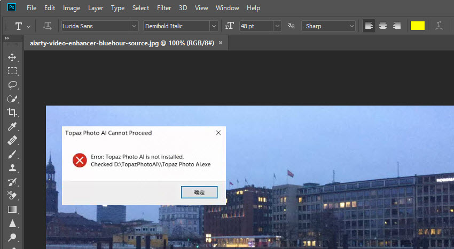Image resolution: width=454 pixels, height=249 pixels.
Task: Select the Brush tool
Action: (x=12, y=155)
